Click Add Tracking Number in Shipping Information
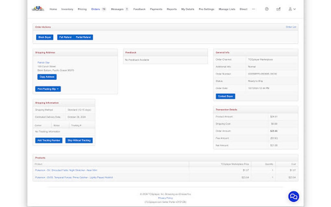The height and width of the screenshot is (207, 331). tap(49, 140)
